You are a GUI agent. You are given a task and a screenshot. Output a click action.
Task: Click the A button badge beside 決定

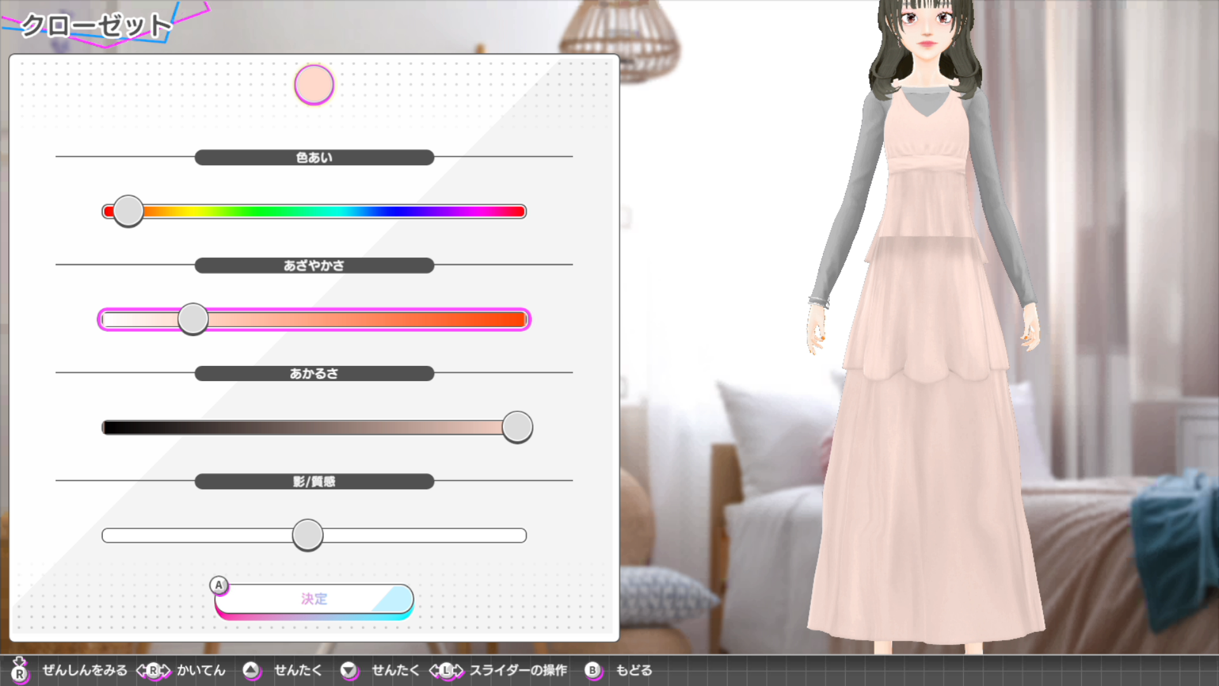tap(219, 585)
